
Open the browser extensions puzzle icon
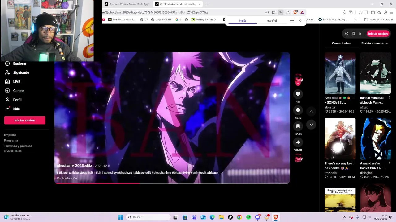(x=344, y=12)
